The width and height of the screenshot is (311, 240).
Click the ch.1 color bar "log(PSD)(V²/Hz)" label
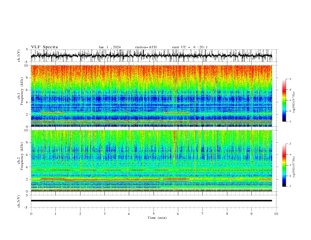(x=294, y=102)
